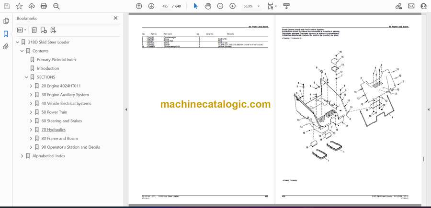The height and width of the screenshot is (208, 431).
Task: Select the Hand pan tool
Action: click(x=208, y=6)
